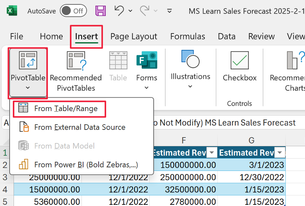Viewport: 305px width, 206px height.
Task: Insert a Checkbox control
Action: coord(240,67)
